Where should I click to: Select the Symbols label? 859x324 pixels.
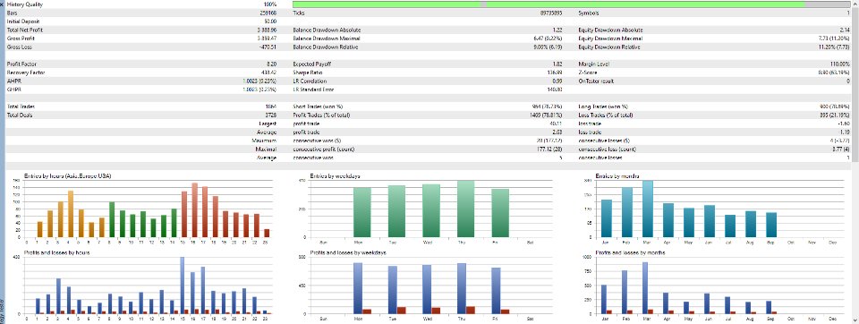click(x=589, y=13)
